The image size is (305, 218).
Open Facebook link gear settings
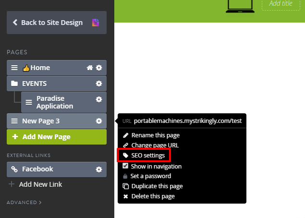pos(99,170)
